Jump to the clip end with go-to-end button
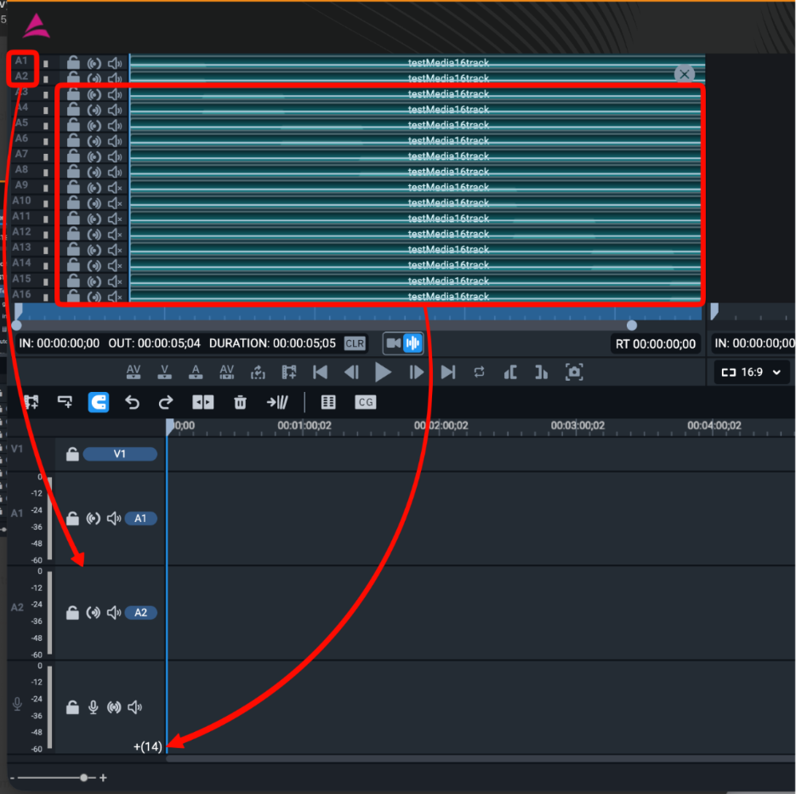Viewport: 796px width, 794px height. click(x=447, y=372)
